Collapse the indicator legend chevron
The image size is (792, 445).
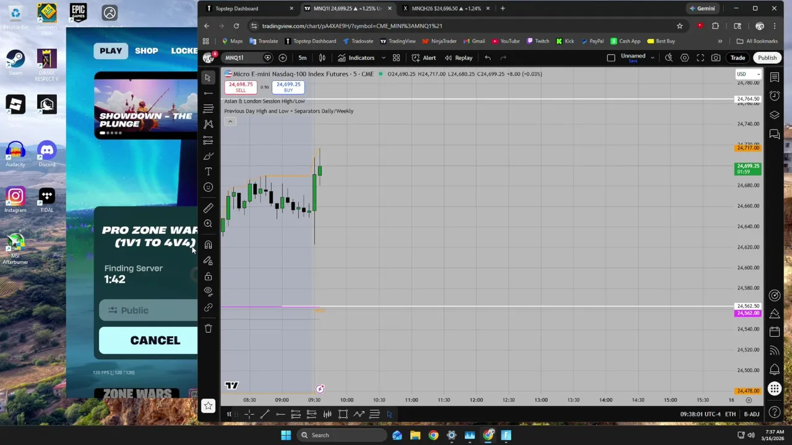click(x=230, y=121)
